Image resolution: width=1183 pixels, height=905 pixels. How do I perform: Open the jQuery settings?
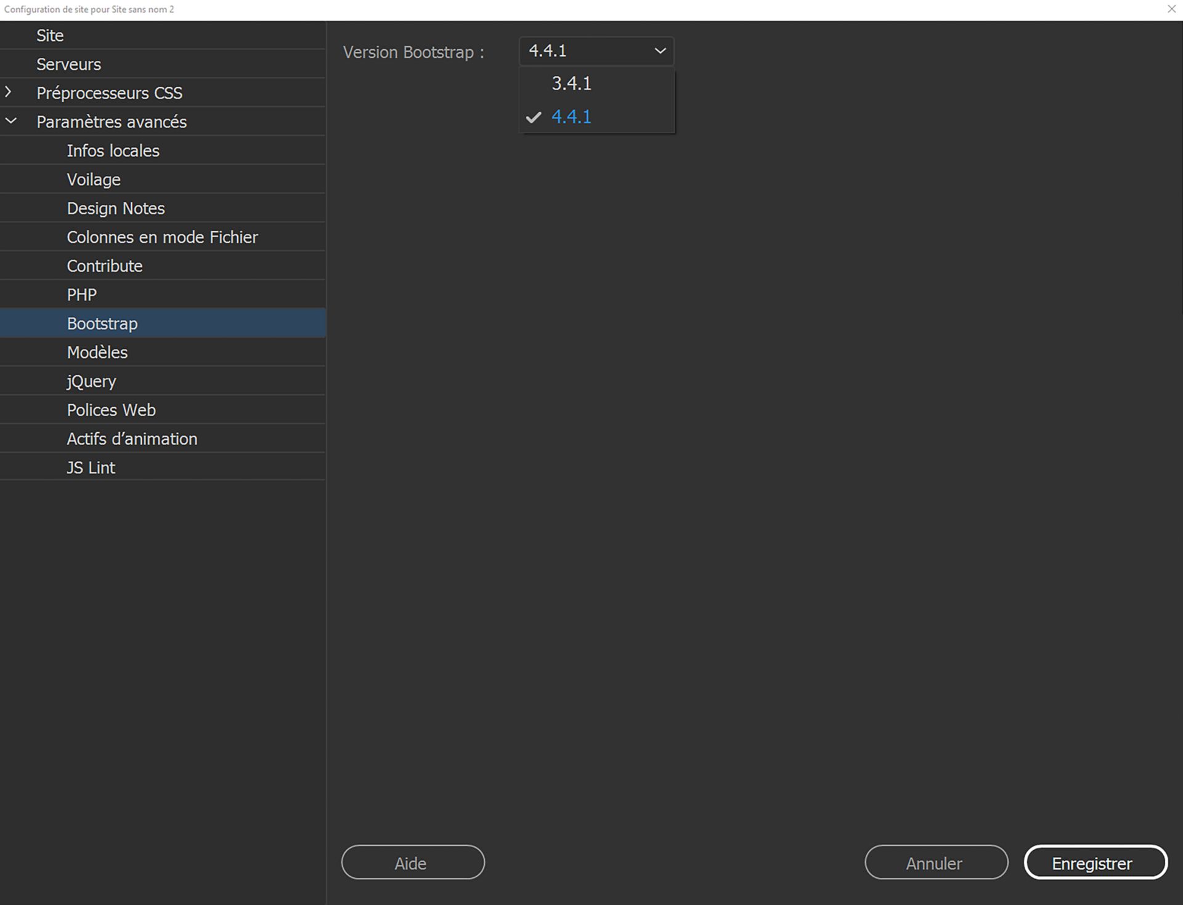point(91,381)
